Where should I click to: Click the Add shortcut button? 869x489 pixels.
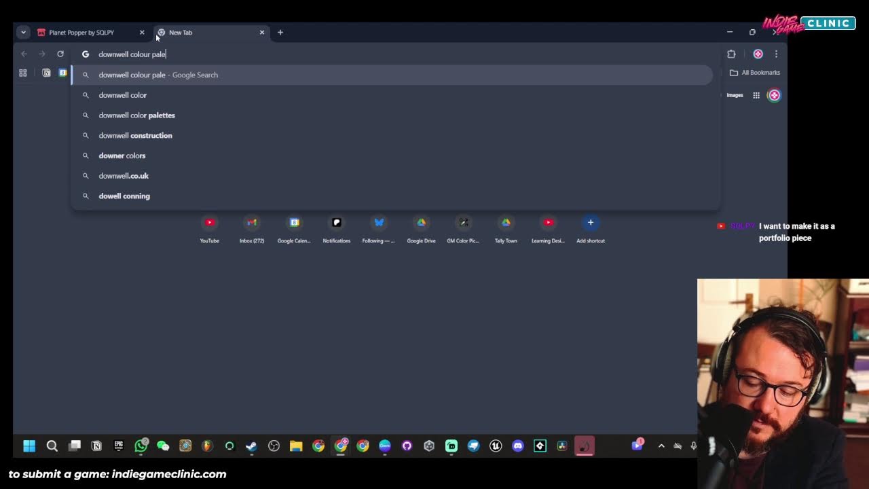click(591, 229)
